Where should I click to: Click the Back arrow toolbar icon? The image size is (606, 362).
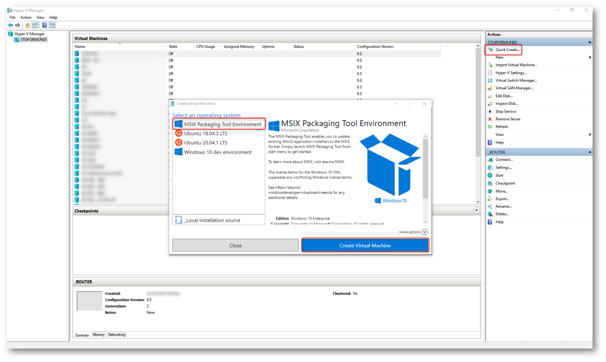click(11, 25)
